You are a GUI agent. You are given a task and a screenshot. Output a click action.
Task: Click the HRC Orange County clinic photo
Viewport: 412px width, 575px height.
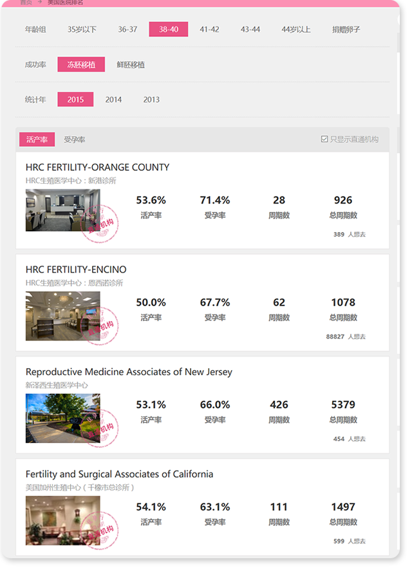click(x=62, y=210)
